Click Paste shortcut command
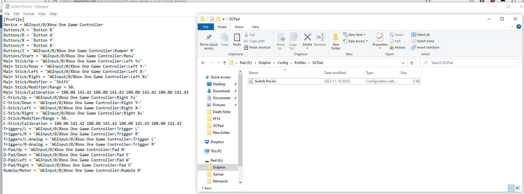 click(x=258, y=47)
